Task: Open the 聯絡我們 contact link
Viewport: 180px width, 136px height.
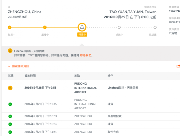Action: click(85, 55)
